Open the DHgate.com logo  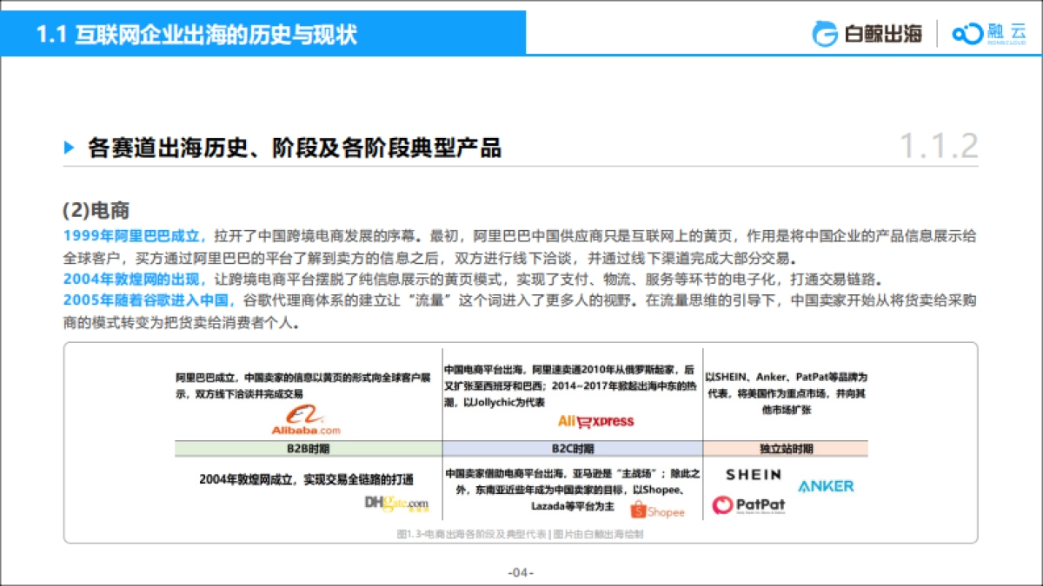tap(395, 504)
